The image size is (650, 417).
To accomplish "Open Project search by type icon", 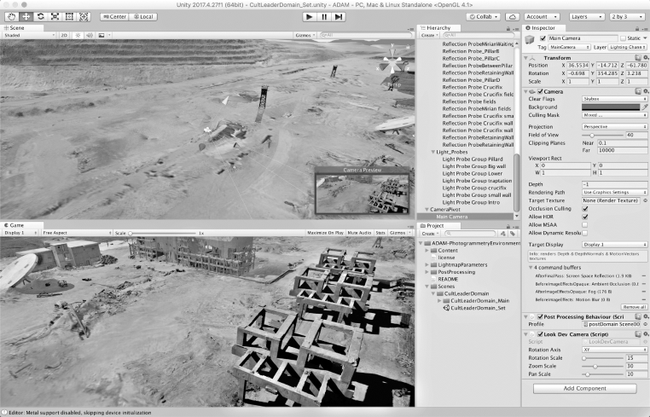I will 502,234.
